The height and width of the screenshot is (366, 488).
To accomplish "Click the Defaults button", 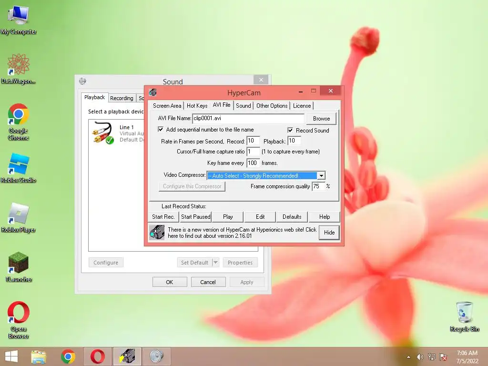I will (x=292, y=217).
